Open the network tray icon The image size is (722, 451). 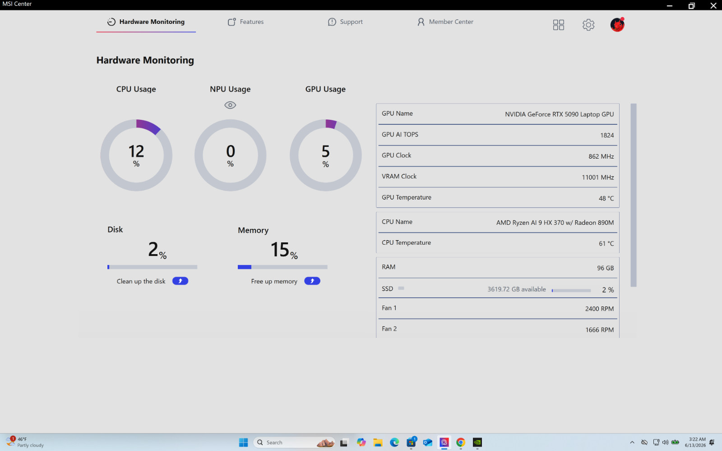click(x=656, y=442)
